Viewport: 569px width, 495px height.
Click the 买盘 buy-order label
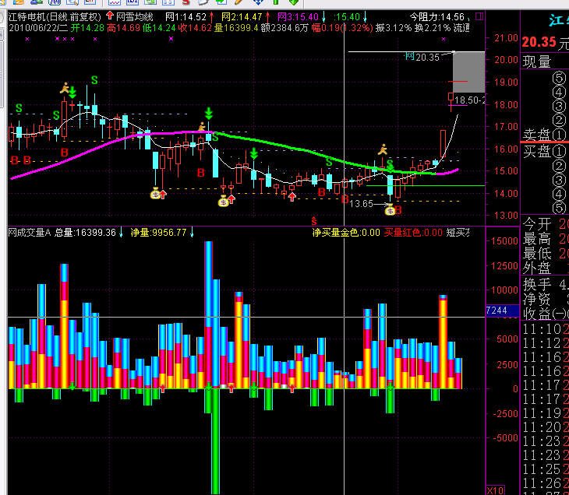(x=537, y=152)
